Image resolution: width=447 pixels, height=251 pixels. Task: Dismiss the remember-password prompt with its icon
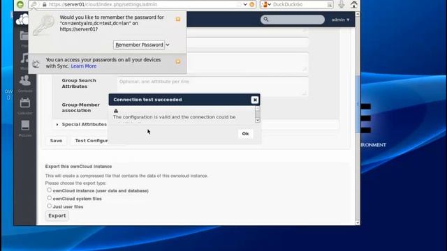pyautogui.click(x=178, y=19)
